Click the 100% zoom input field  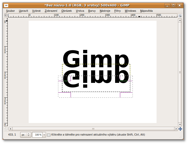pos(37,135)
